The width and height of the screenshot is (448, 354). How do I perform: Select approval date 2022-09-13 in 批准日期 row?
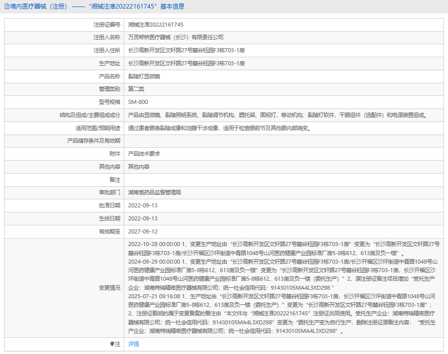click(143, 206)
